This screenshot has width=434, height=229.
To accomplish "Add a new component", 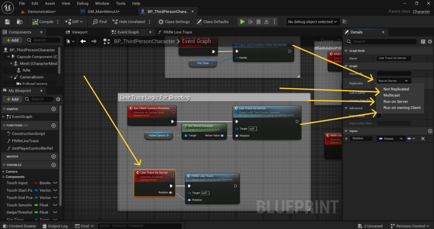I will pyautogui.click(x=12, y=40).
